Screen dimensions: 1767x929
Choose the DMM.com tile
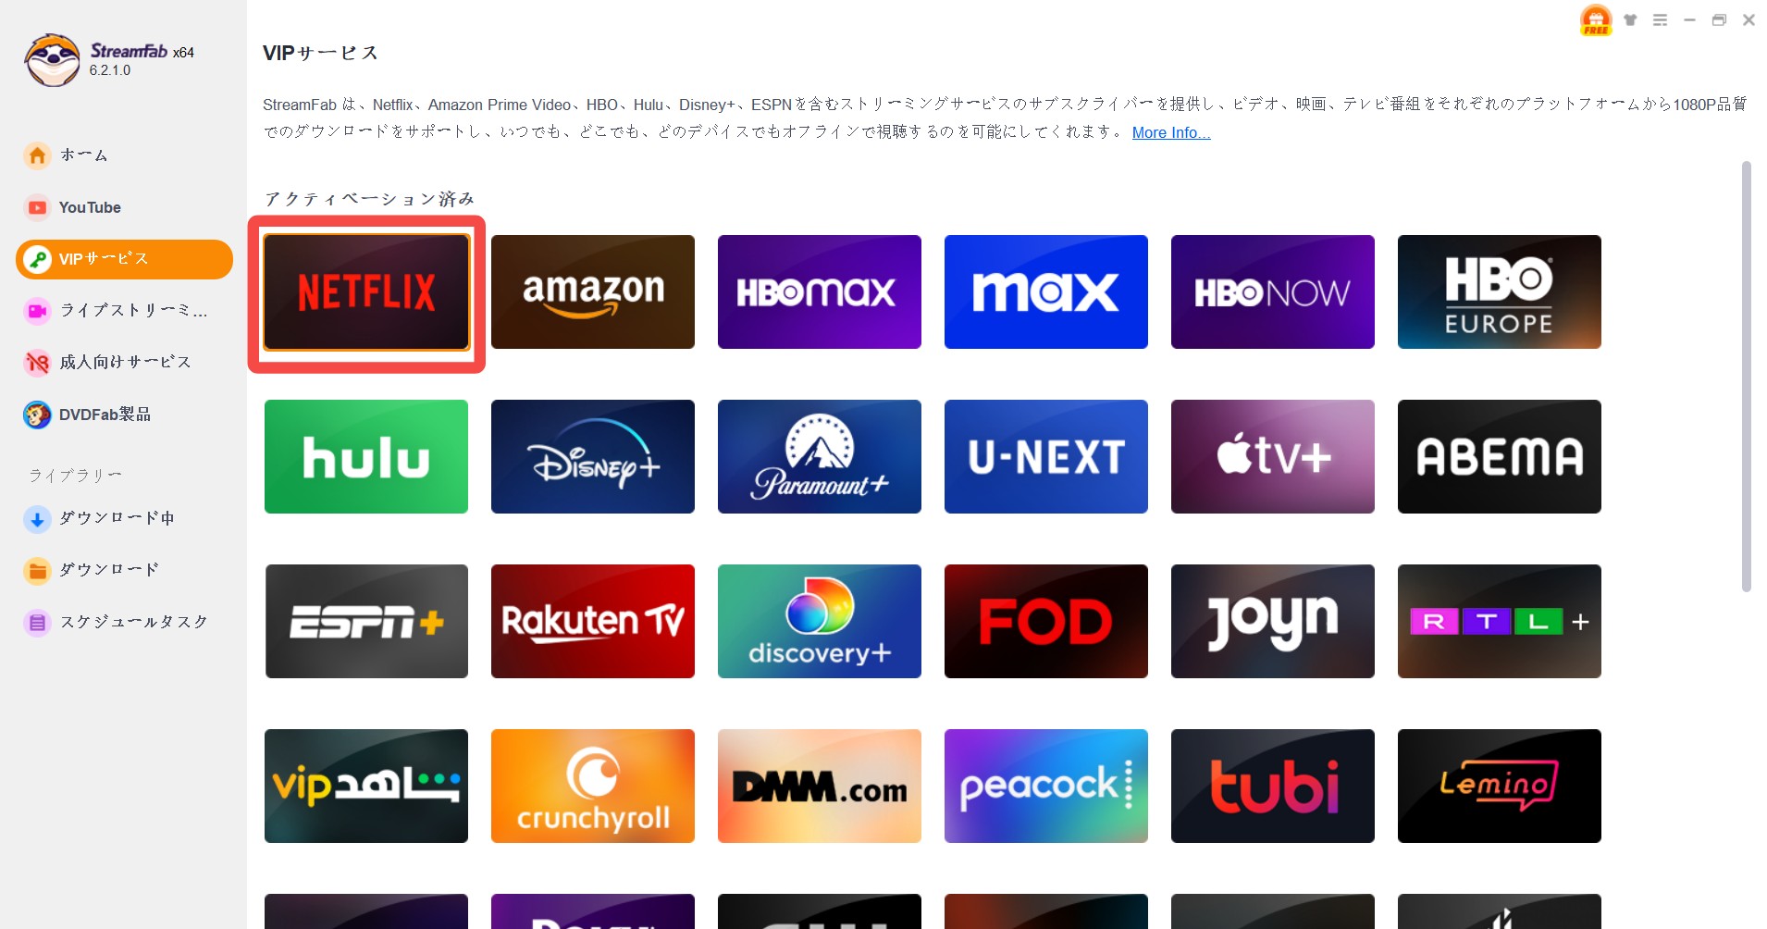coord(820,787)
